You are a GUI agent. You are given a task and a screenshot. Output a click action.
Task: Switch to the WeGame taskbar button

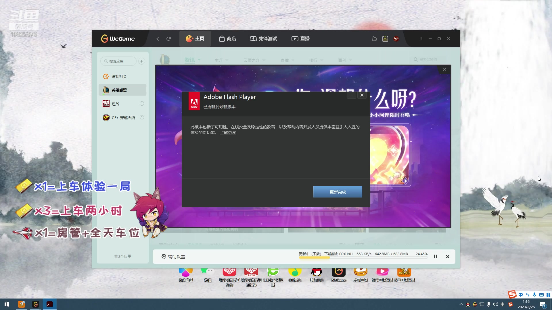[36, 304]
